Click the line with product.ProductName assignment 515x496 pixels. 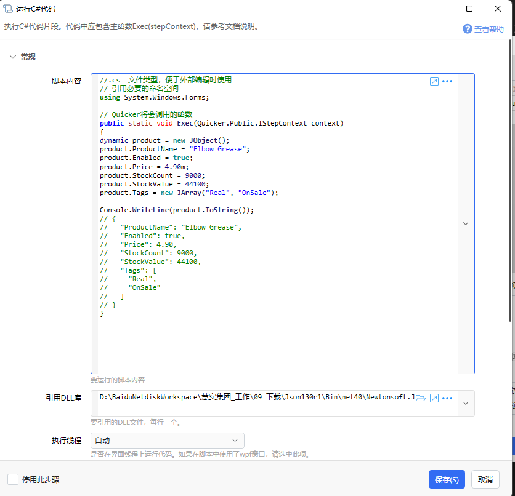[x=175, y=150]
